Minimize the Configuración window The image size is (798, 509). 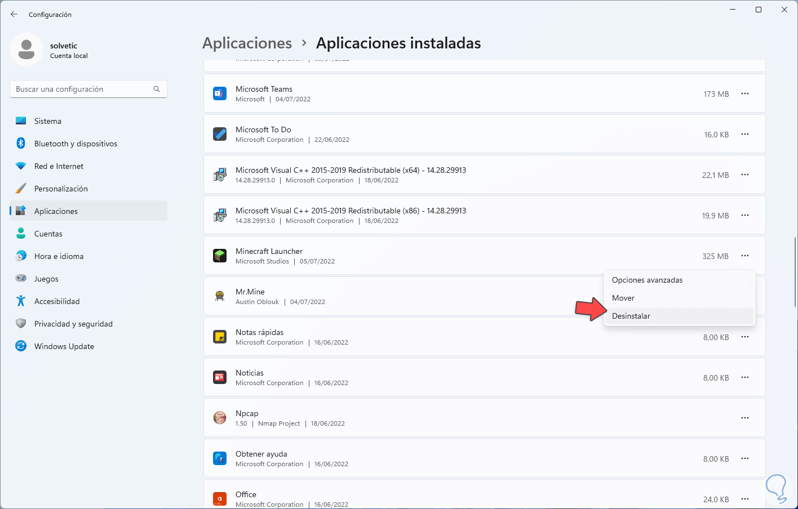(733, 10)
